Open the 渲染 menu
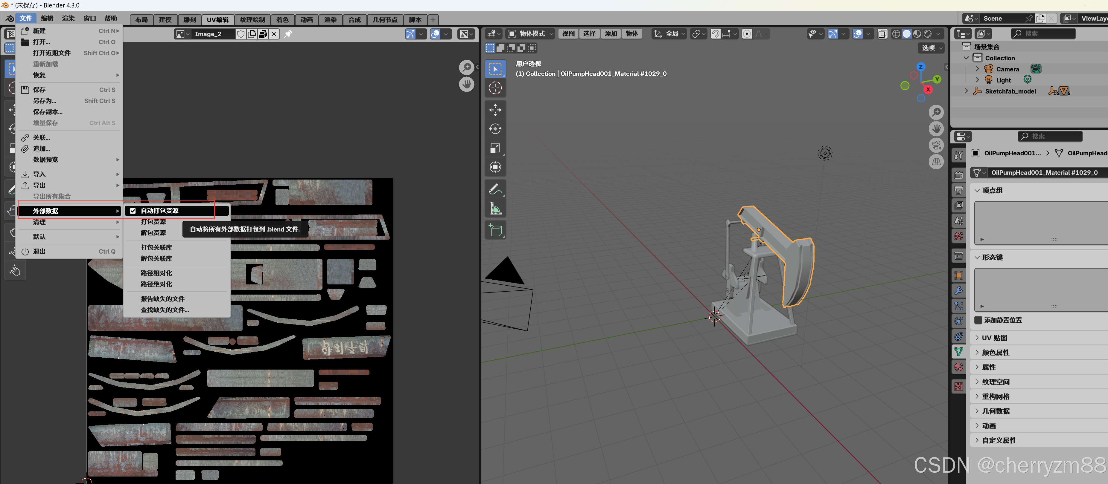This screenshot has height=484, width=1108. coord(68,19)
